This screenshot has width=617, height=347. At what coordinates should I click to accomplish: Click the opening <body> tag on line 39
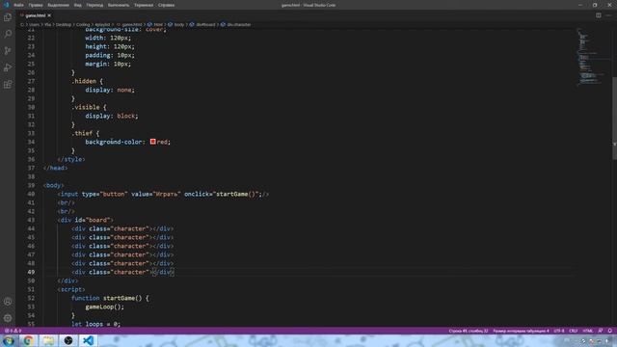tap(54, 185)
